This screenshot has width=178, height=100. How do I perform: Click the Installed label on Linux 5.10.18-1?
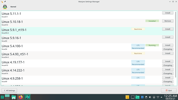pyautogui.click(x=152, y=21)
